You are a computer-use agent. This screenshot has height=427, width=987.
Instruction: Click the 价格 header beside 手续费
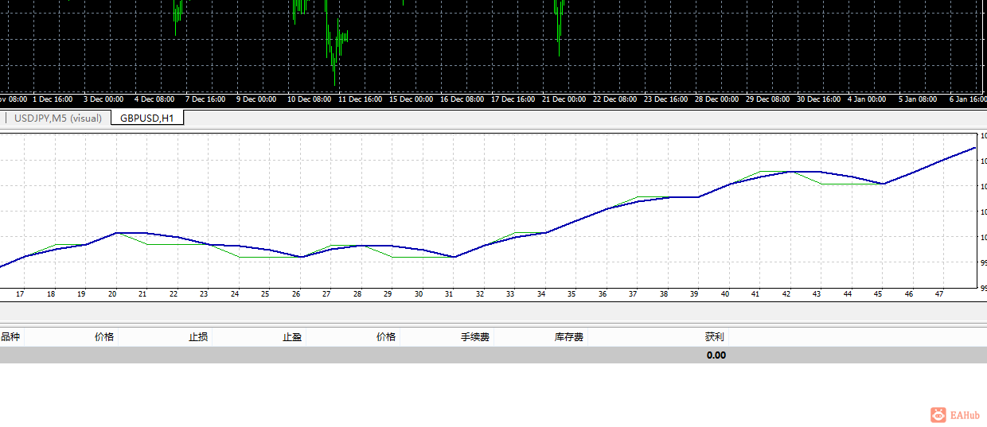(386, 337)
